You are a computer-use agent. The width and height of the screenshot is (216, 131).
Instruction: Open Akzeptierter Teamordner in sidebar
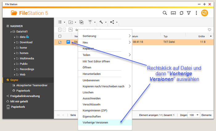(32, 85)
